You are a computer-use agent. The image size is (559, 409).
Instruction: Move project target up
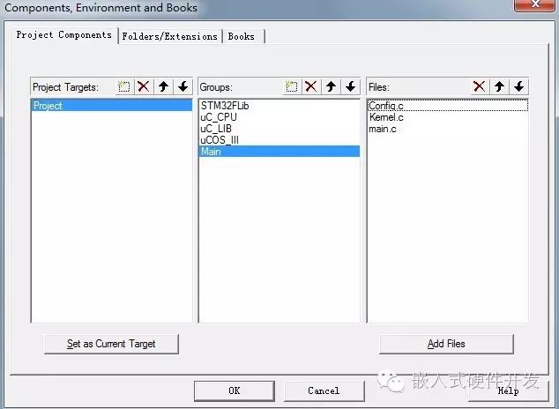click(x=164, y=86)
